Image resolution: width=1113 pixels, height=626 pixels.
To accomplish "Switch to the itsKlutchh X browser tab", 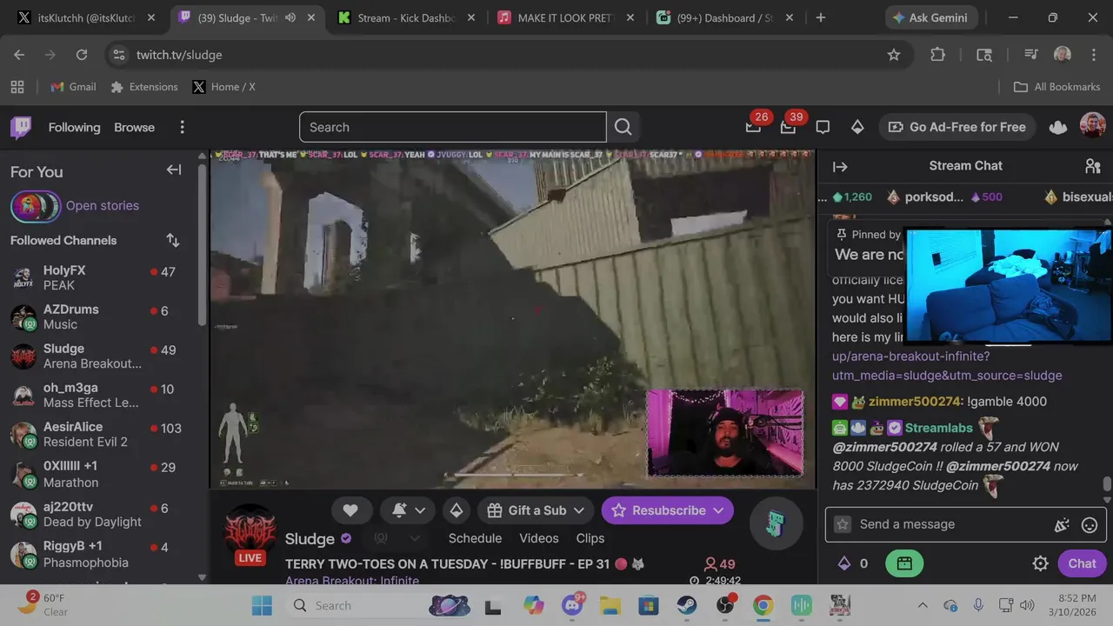I will click(85, 17).
